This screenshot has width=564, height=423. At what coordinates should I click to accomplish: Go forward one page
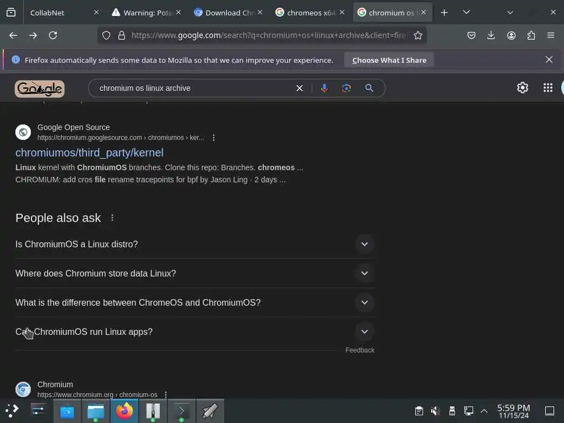click(33, 35)
